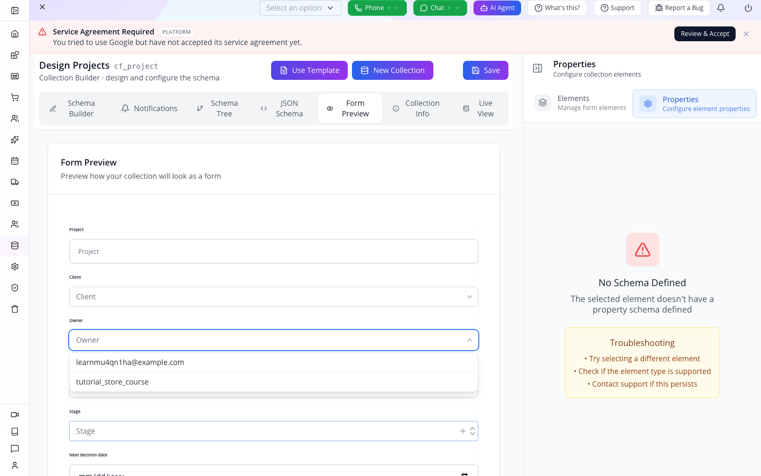Open the 'Select an option' dropdown
This screenshot has width=761, height=476.
click(300, 8)
